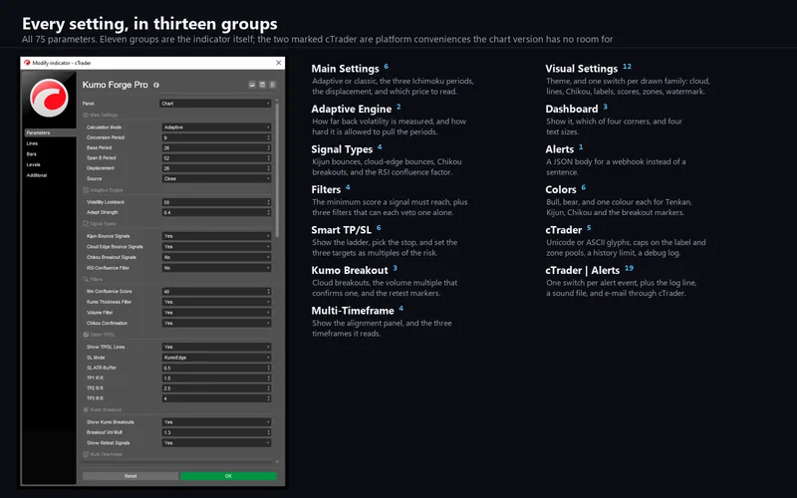This screenshot has width=797, height=498.
Task: Click the scrollbar down arrow at list bottom
Action: [277, 462]
